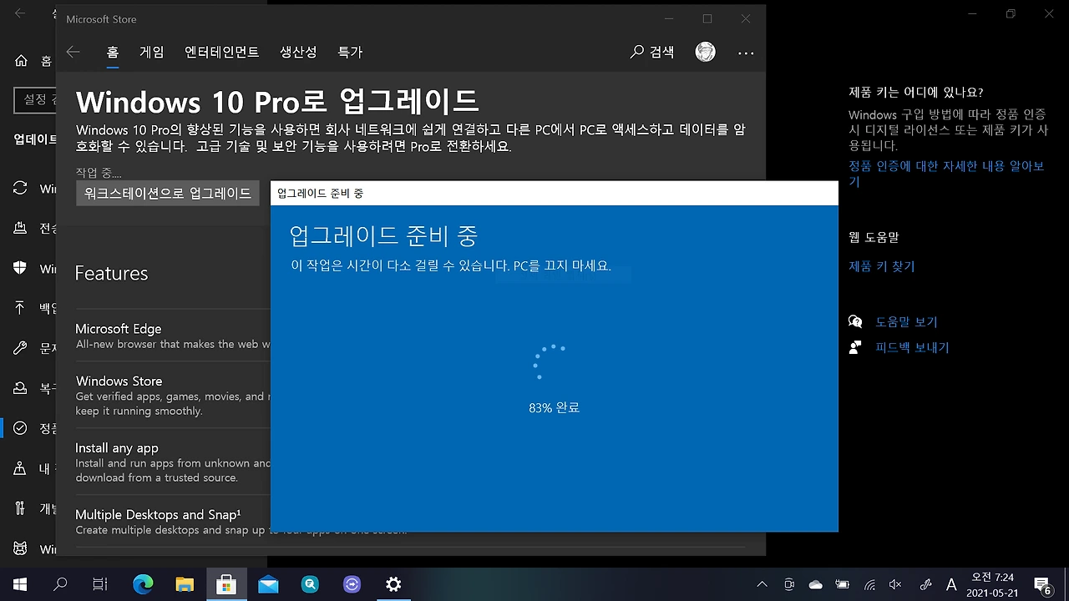Select the 생산성 tab in Microsoft Store
The image size is (1069, 601).
click(298, 52)
